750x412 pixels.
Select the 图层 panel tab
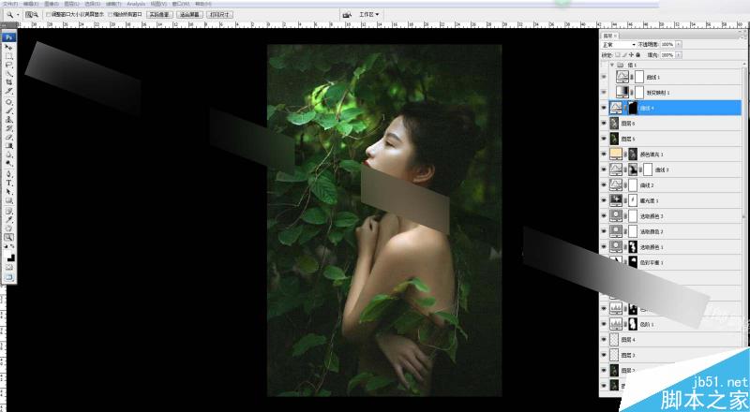(x=608, y=36)
